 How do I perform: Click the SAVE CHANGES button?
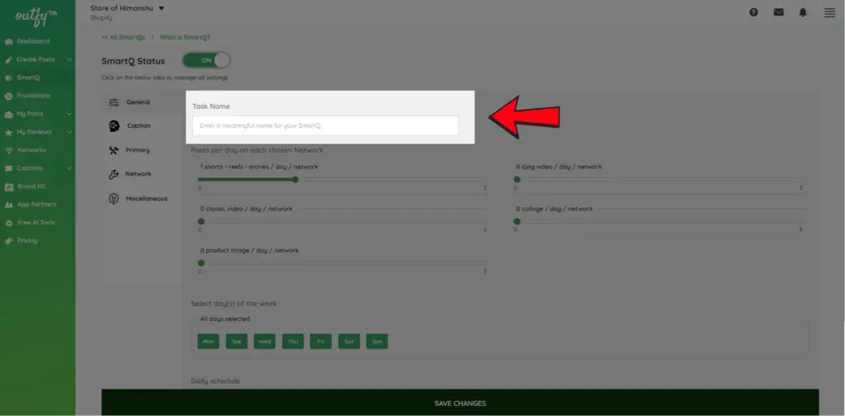[x=460, y=403]
